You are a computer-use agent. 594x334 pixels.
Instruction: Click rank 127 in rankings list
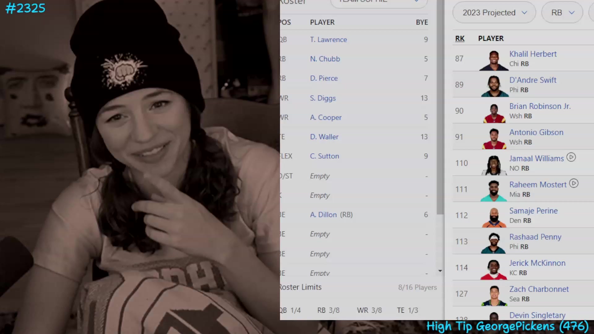tap(461, 294)
